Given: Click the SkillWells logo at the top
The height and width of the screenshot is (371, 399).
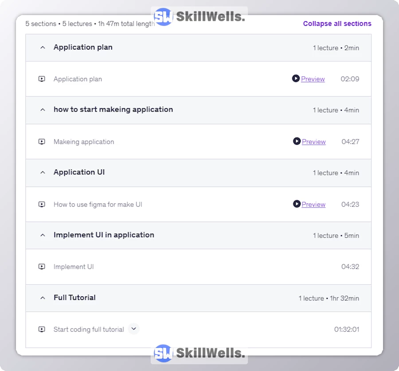Looking at the screenshot, I should pos(199,17).
